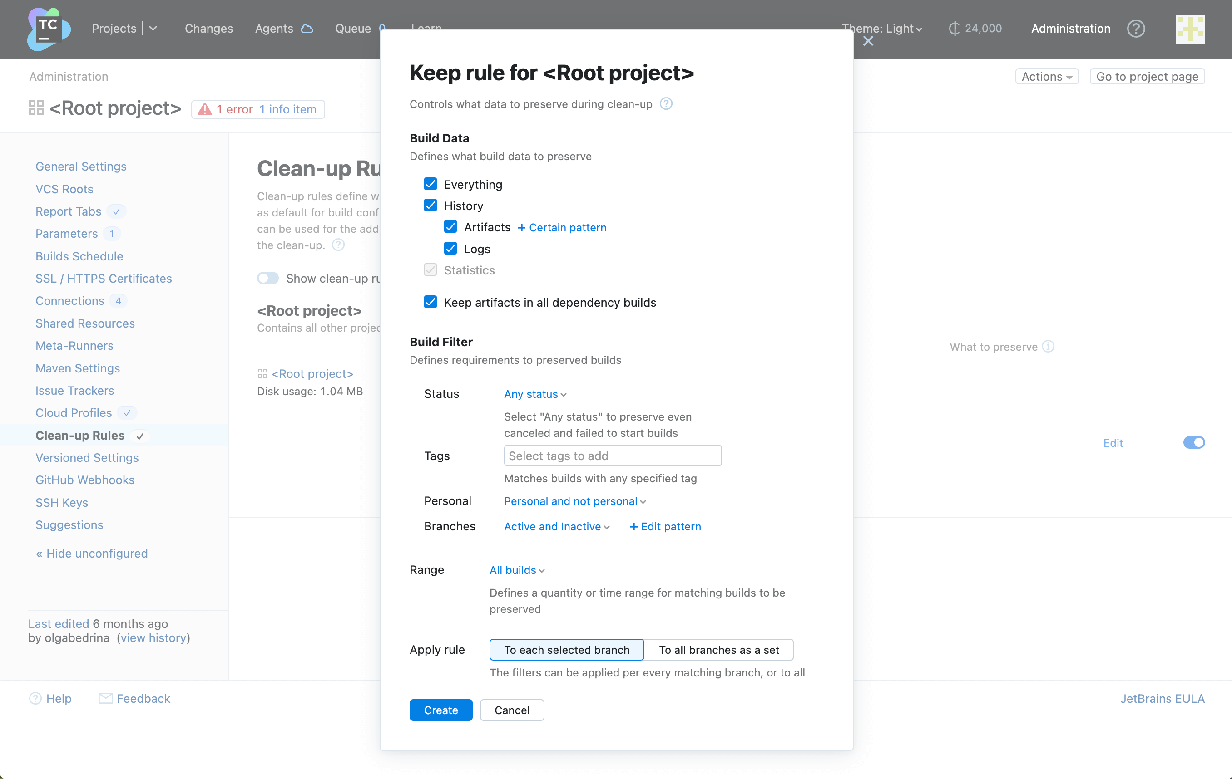Close the Keep rule dialog with X

pyautogui.click(x=868, y=41)
